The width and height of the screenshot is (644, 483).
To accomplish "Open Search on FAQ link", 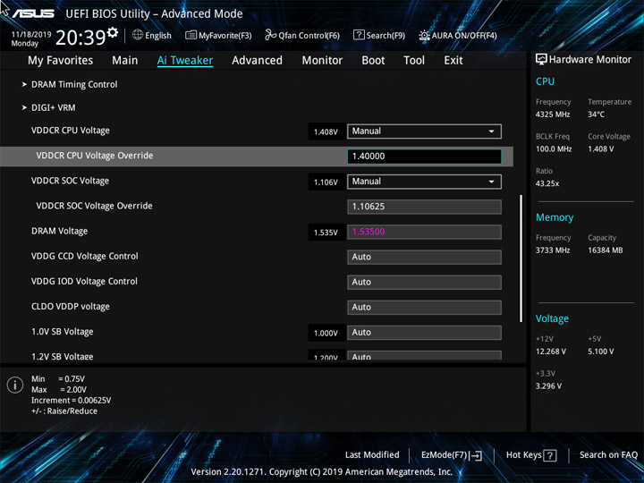I will (x=608, y=454).
